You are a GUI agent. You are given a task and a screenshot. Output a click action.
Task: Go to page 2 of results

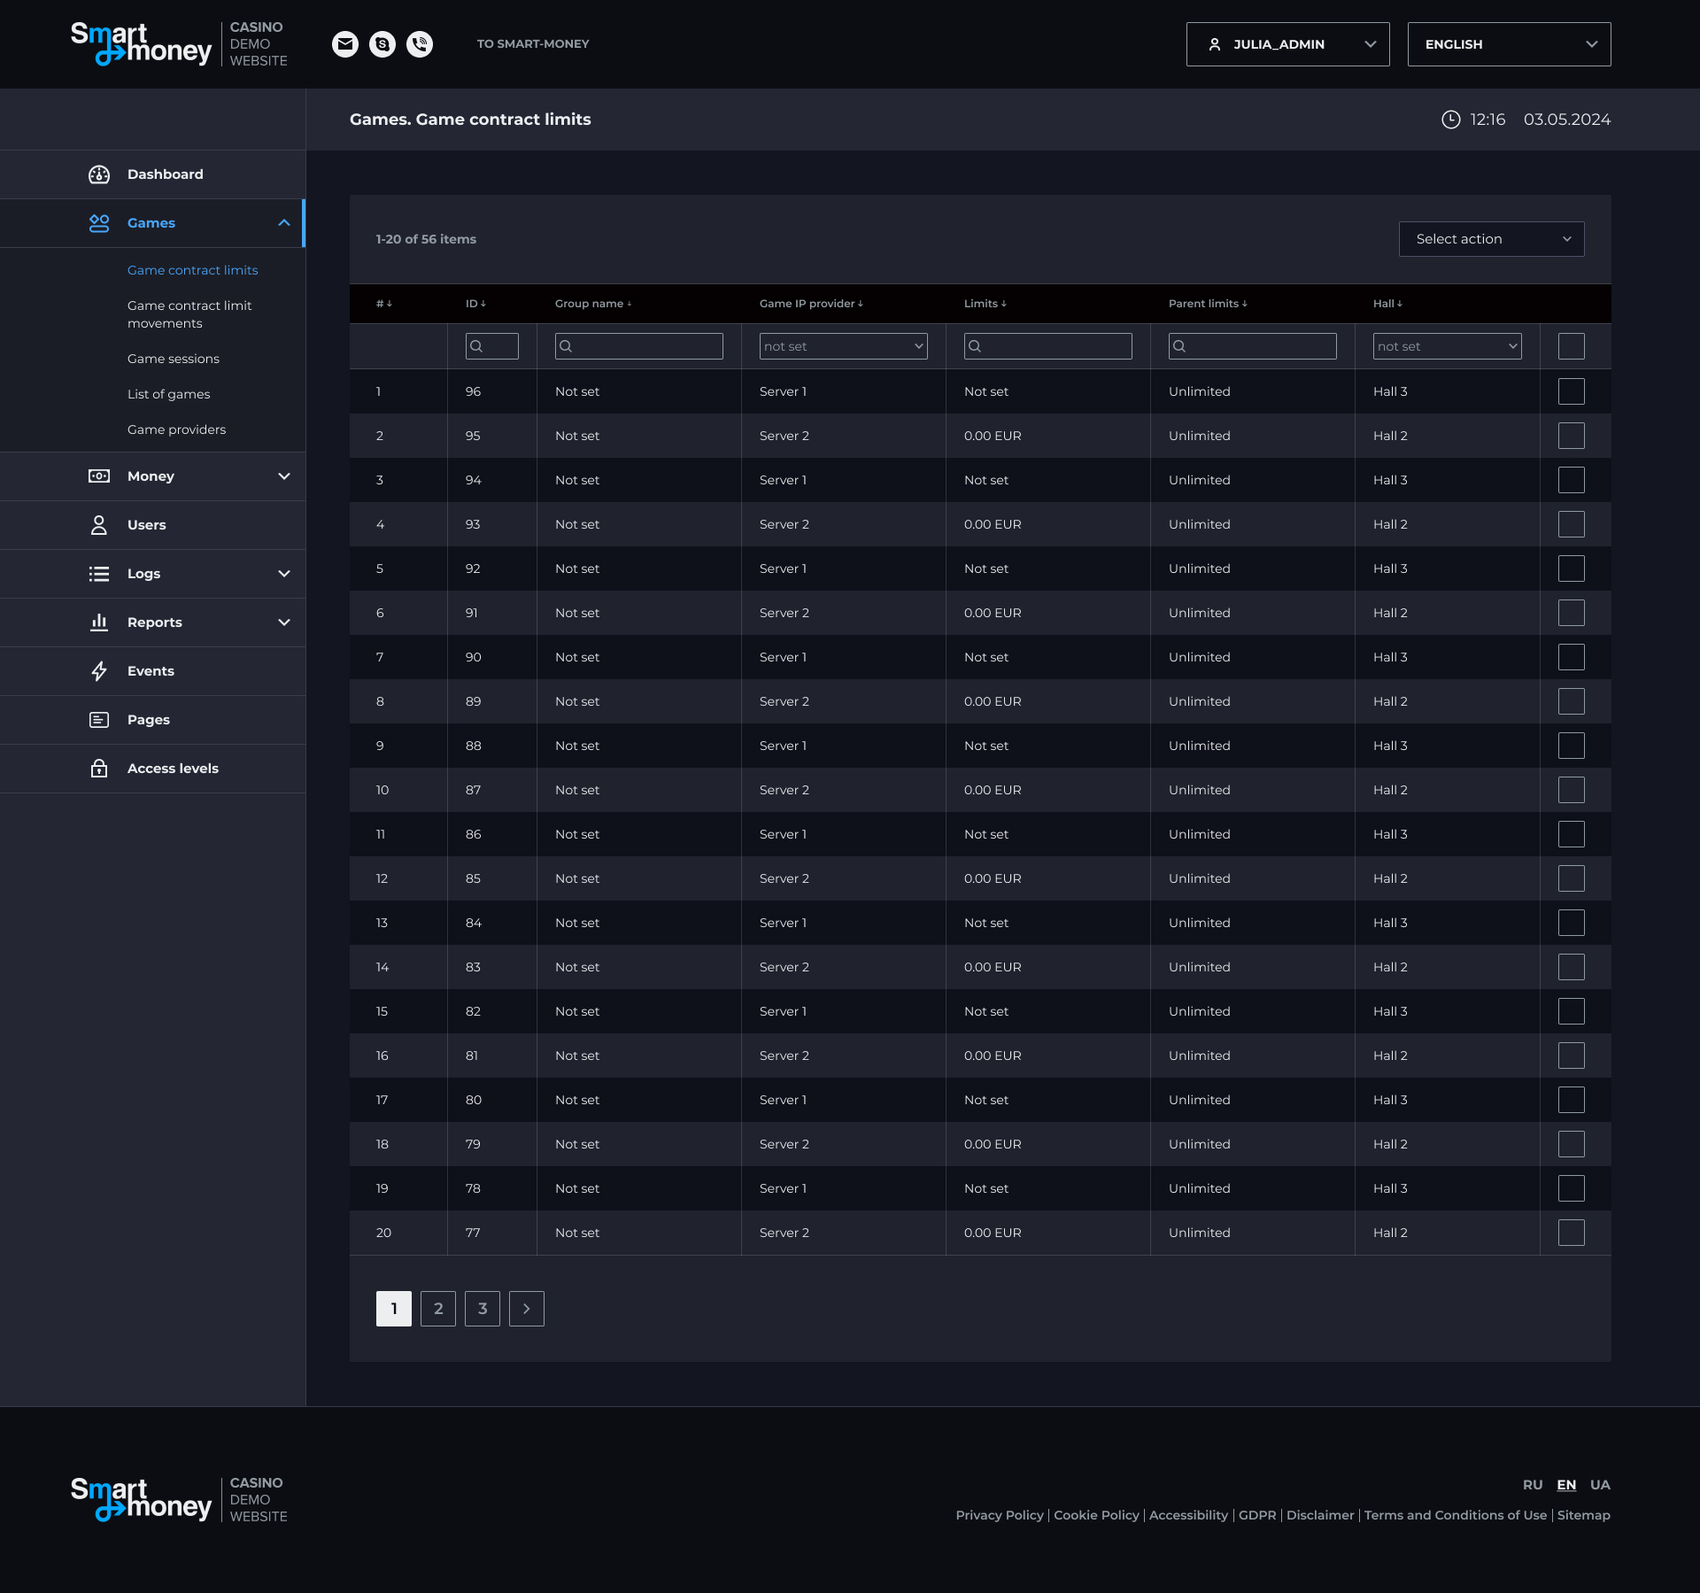[x=438, y=1309]
